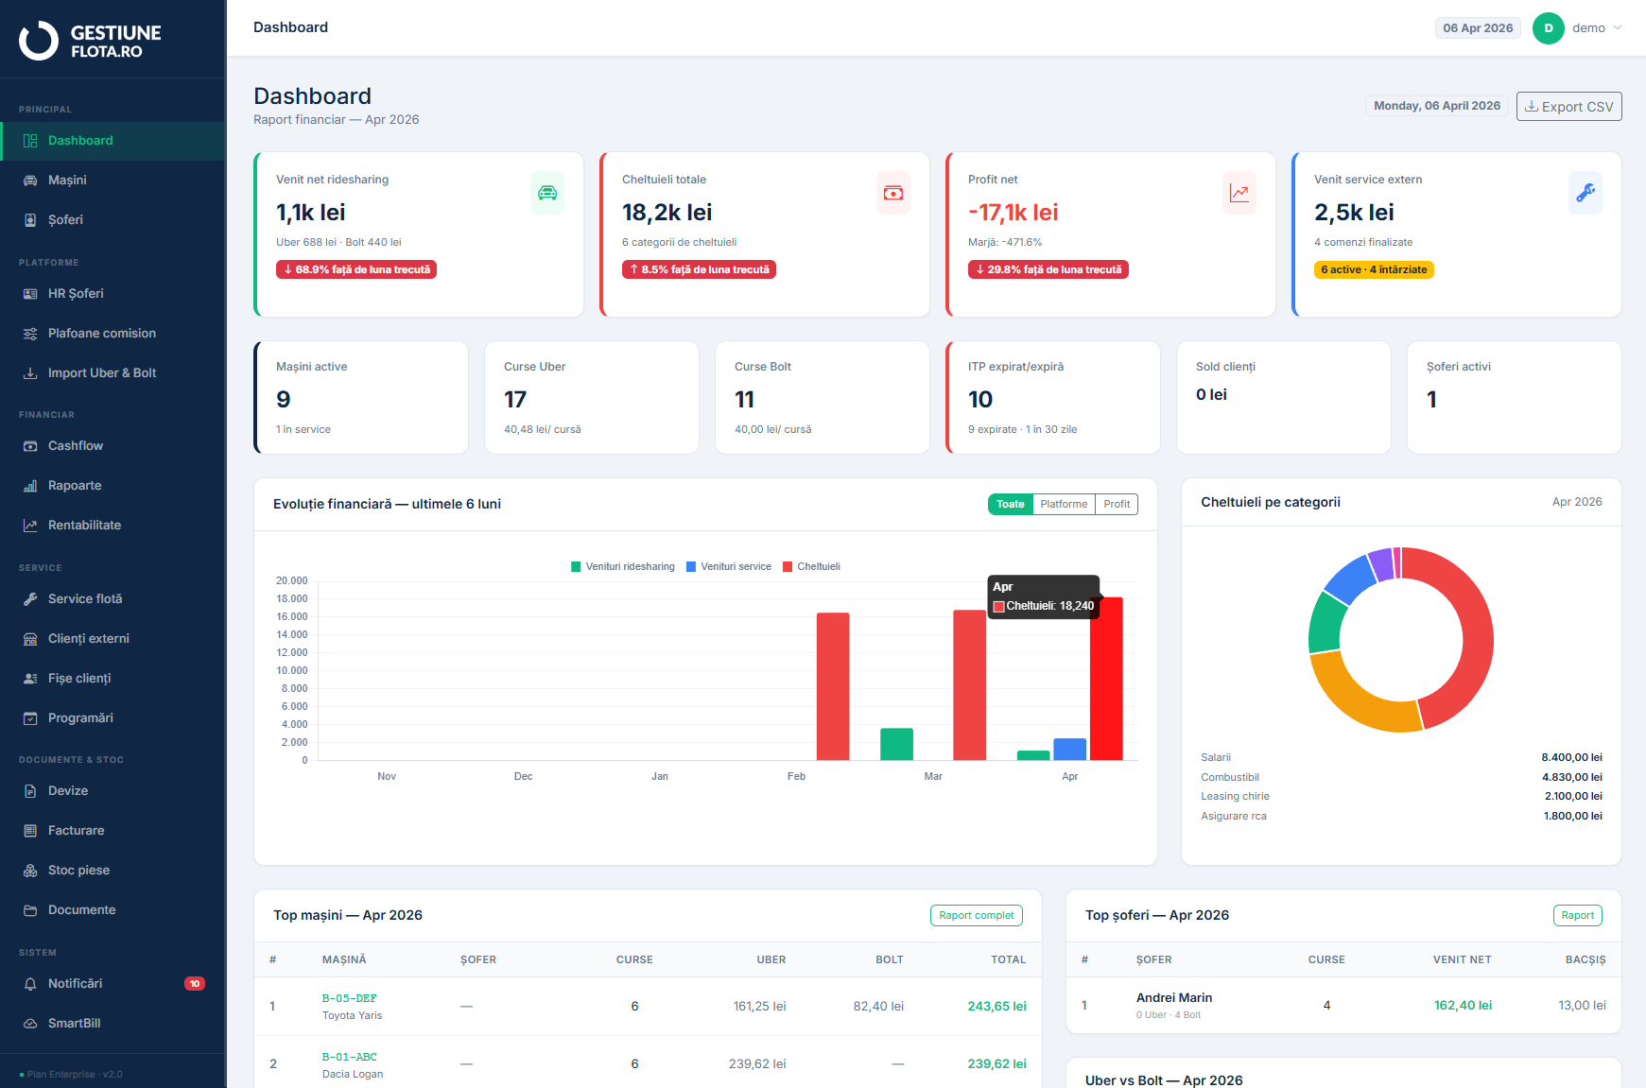Click the HR Șoferi card icon
The height and width of the screenshot is (1088, 1646).
point(30,294)
